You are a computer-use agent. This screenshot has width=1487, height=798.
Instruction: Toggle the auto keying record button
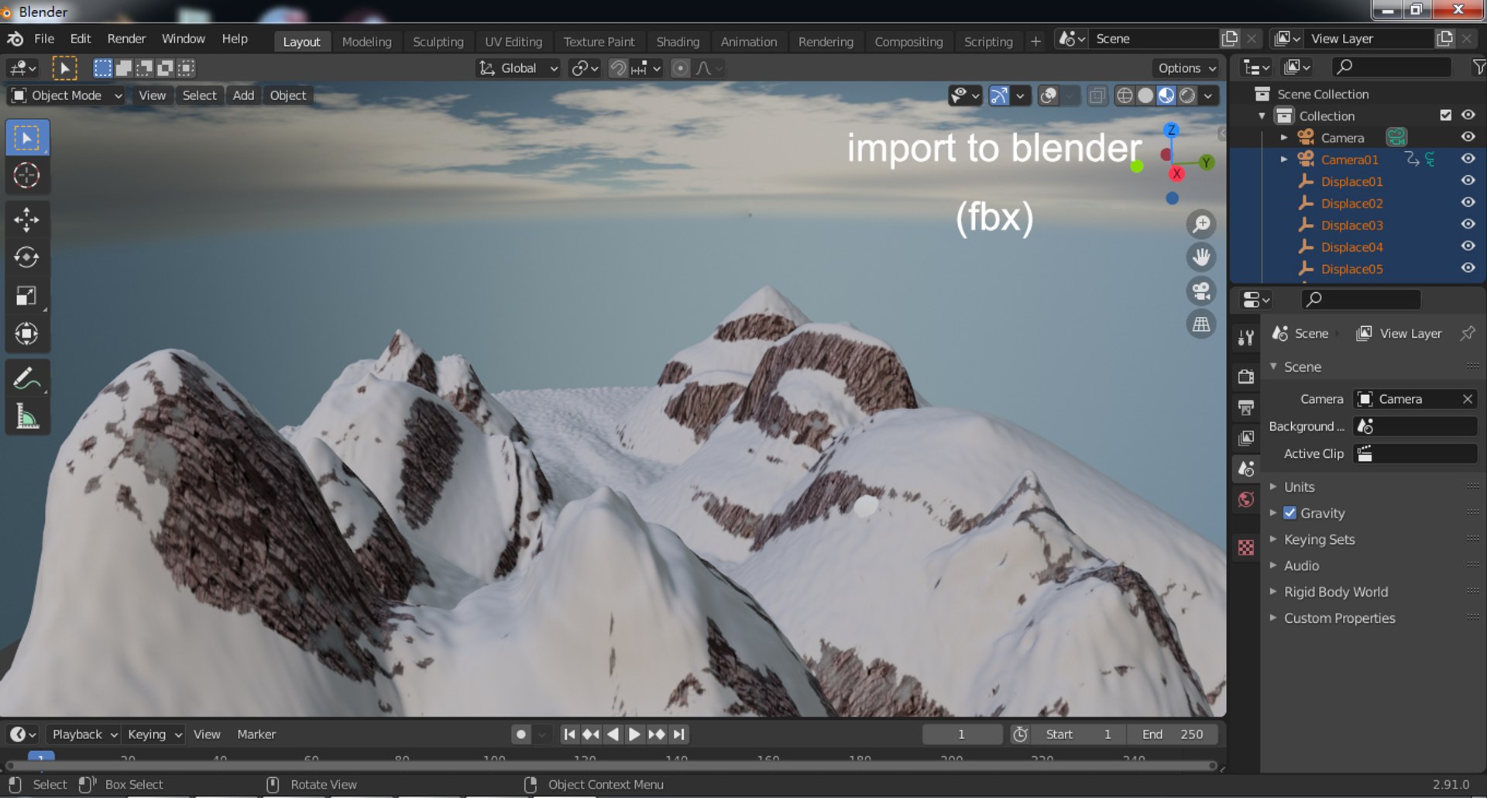point(521,734)
